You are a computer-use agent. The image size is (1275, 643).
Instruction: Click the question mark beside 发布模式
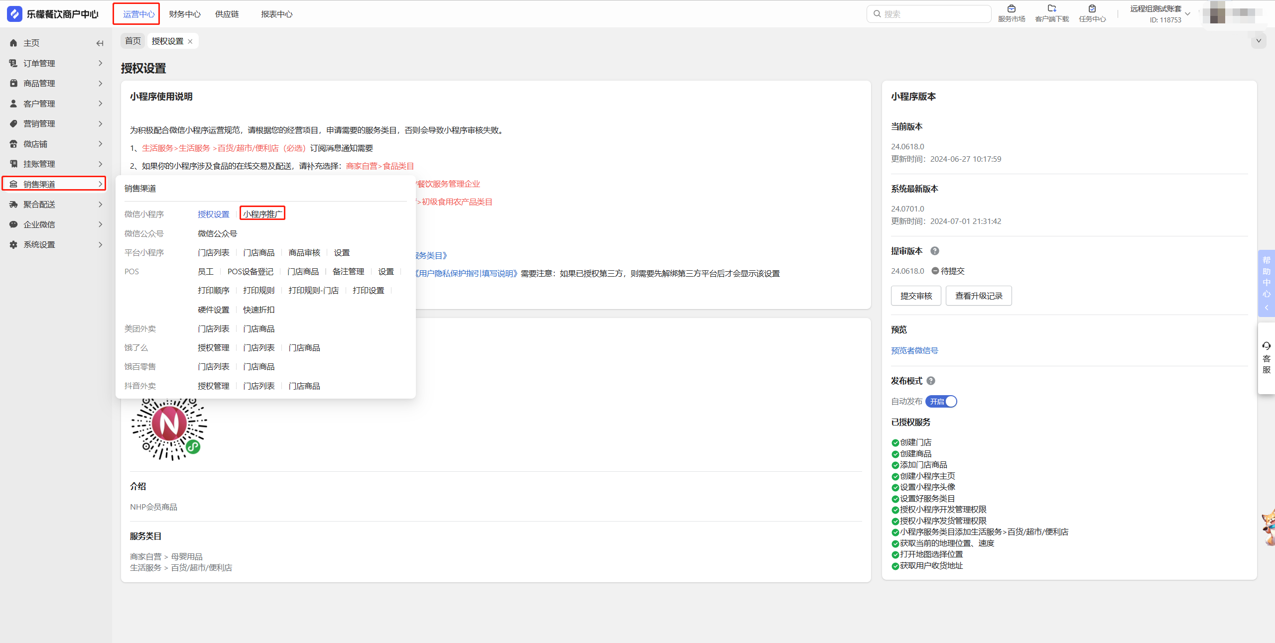[930, 381]
